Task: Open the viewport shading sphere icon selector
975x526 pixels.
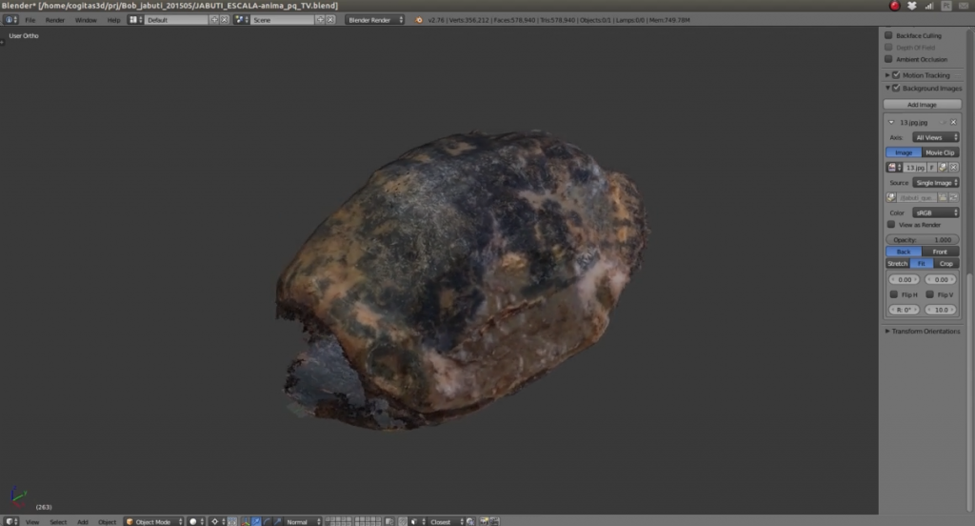Action: point(196,521)
